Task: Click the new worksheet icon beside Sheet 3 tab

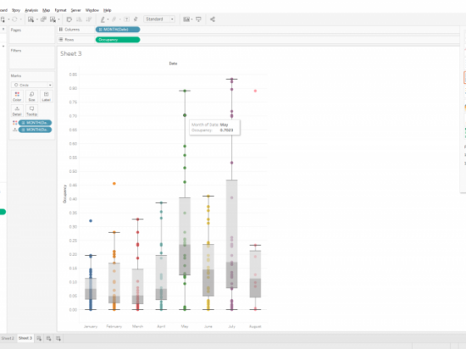Action: (x=39, y=338)
